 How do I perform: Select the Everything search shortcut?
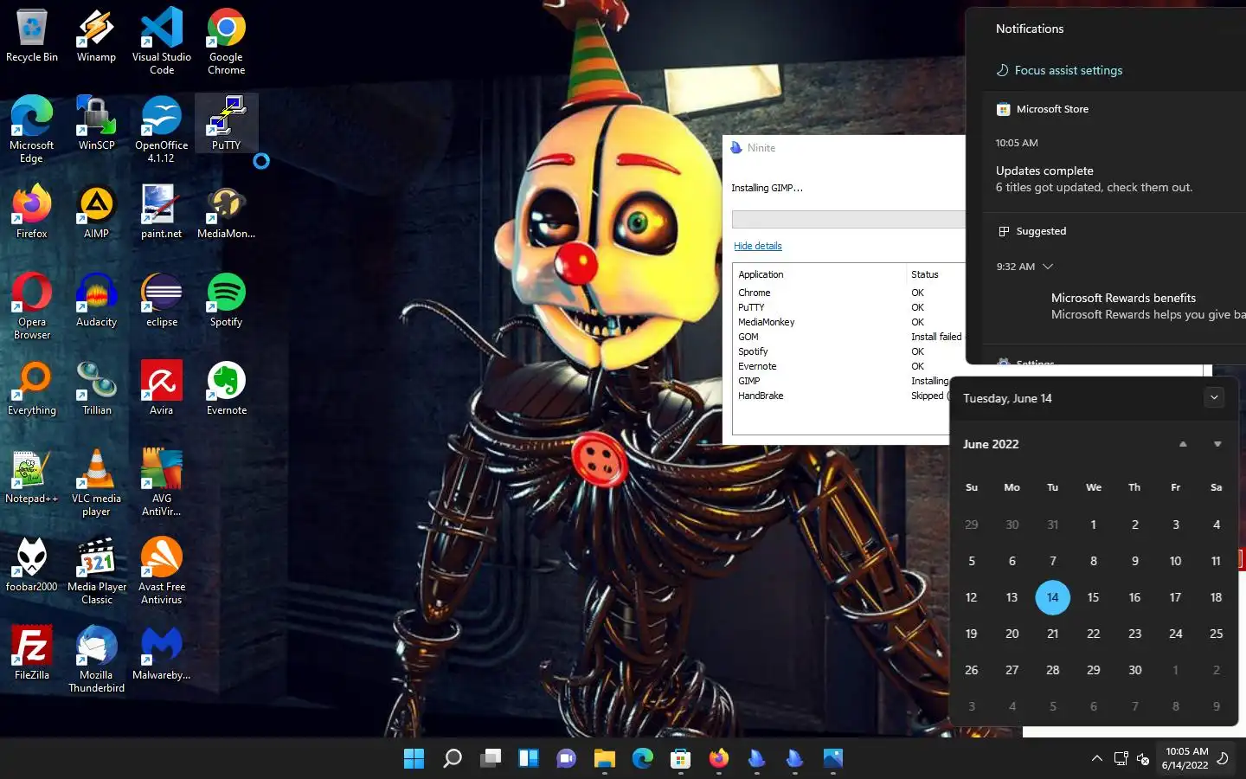[x=32, y=389]
